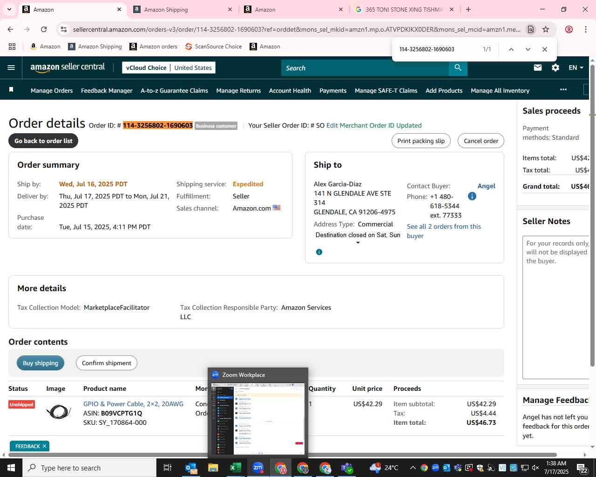Click the Seller Central search magnifier button

pyautogui.click(x=458, y=68)
